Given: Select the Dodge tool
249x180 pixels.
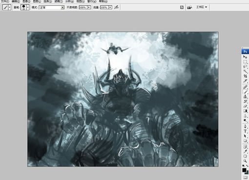Looking at the screenshot, I should 245,120.
